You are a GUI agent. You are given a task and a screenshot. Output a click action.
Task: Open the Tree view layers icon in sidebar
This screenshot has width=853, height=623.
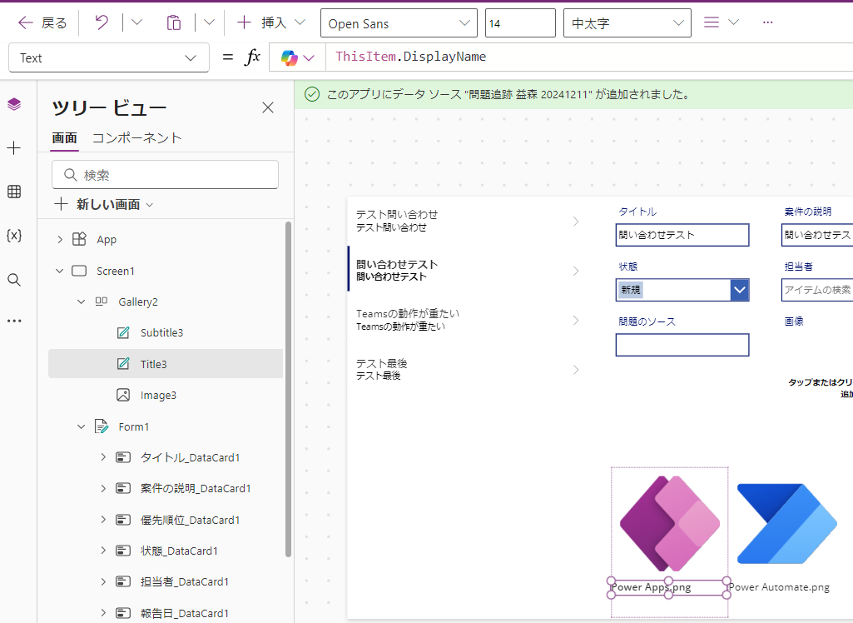pos(15,103)
